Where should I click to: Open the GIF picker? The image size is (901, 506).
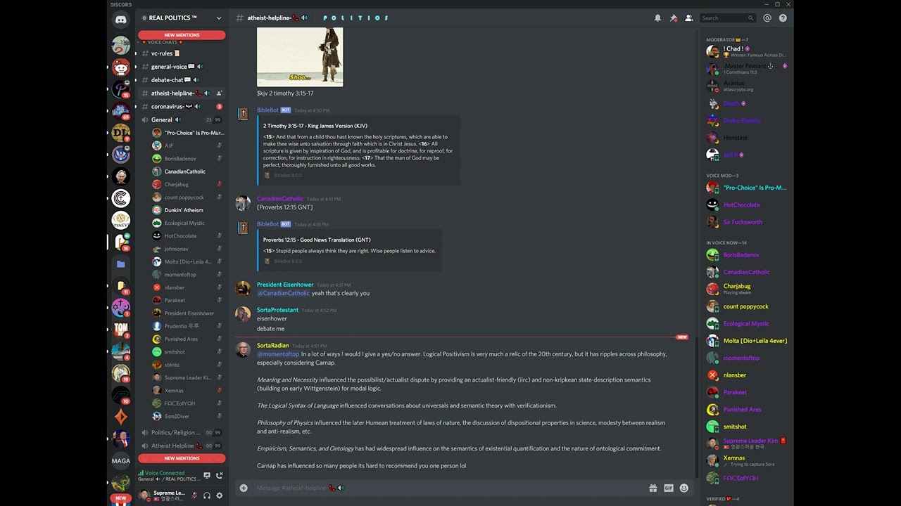point(668,488)
